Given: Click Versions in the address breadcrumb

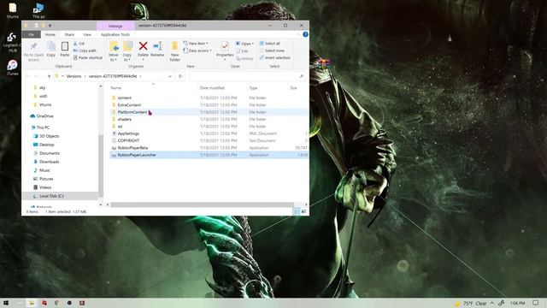Looking at the screenshot, I should [x=74, y=76].
